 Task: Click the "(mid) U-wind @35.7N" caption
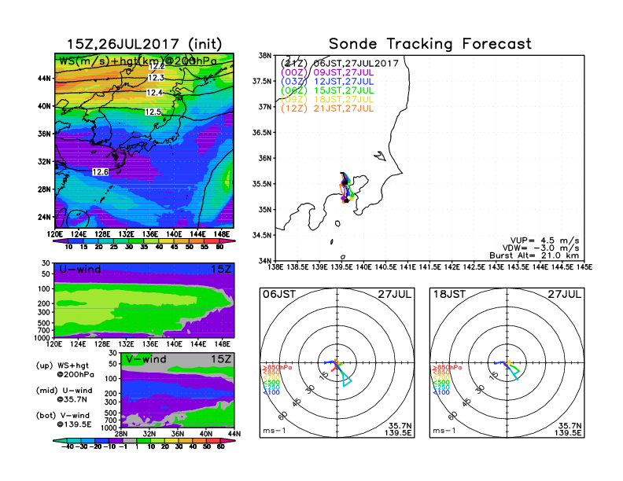pyautogui.click(x=64, y=395)
